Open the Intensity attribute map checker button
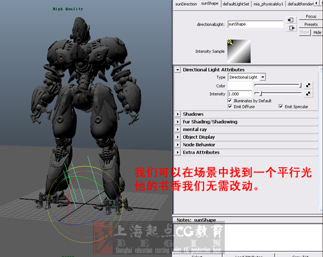Screen dimensions: 323x257 [308, 94]
